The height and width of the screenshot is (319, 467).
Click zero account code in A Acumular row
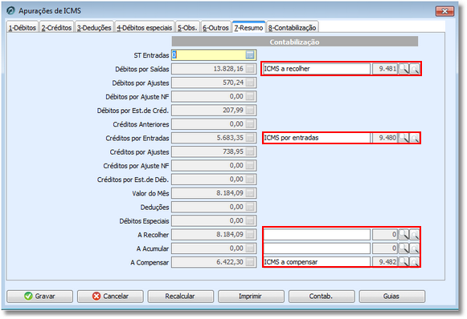[385, 248]
